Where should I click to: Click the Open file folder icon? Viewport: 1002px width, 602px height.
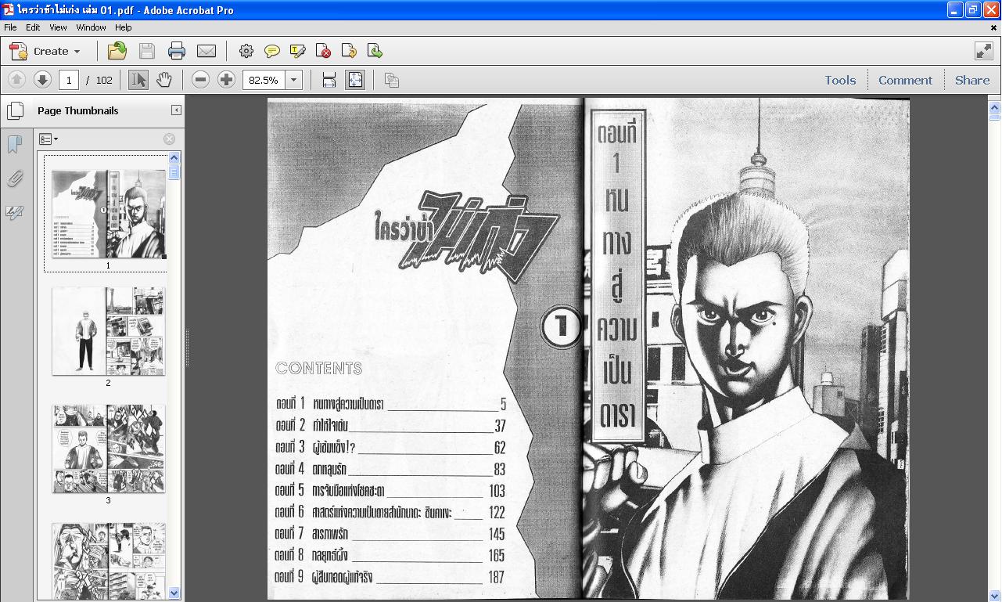117,51
